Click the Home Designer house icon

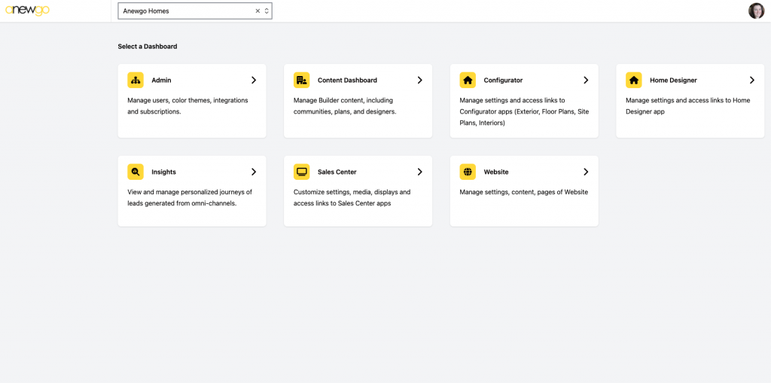pyautogui.click(x=634, y=81)
